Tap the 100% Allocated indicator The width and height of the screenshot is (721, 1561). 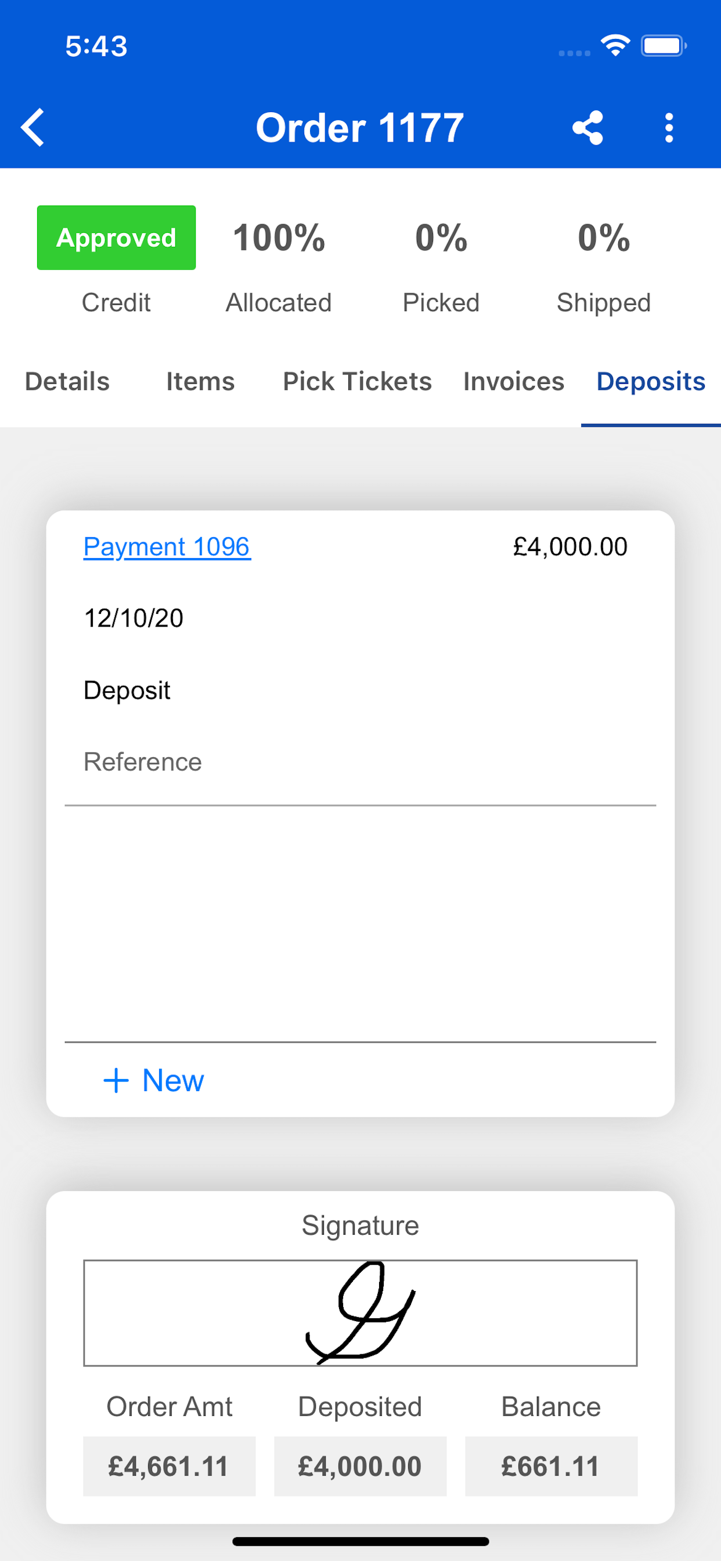(x=279, y=267)
